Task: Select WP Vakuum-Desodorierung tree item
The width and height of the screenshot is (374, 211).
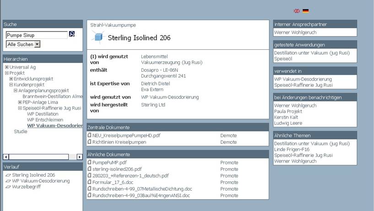Action: point(55,126)
